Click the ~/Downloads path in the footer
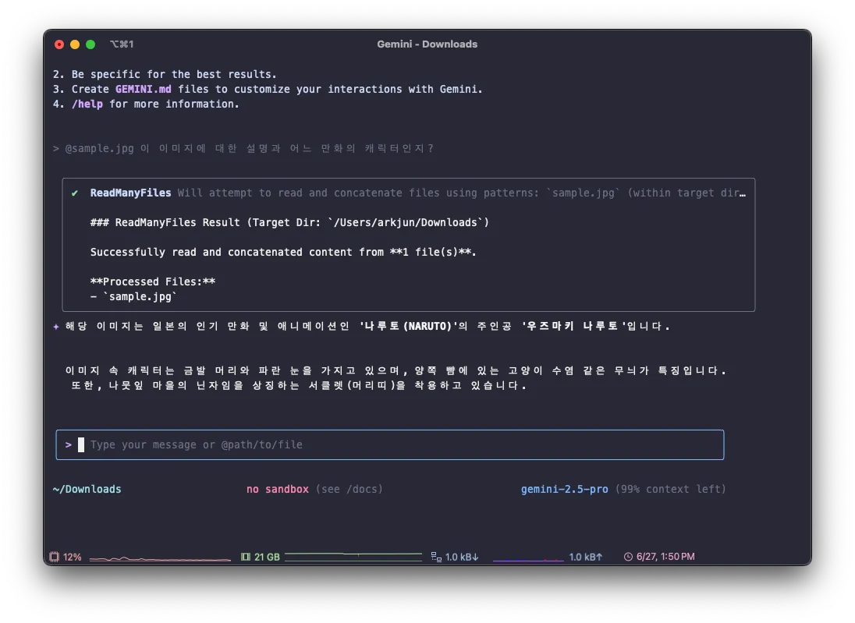Image resolution: width=855 pixels, height=623 pixels. click(x=87, y=489)
